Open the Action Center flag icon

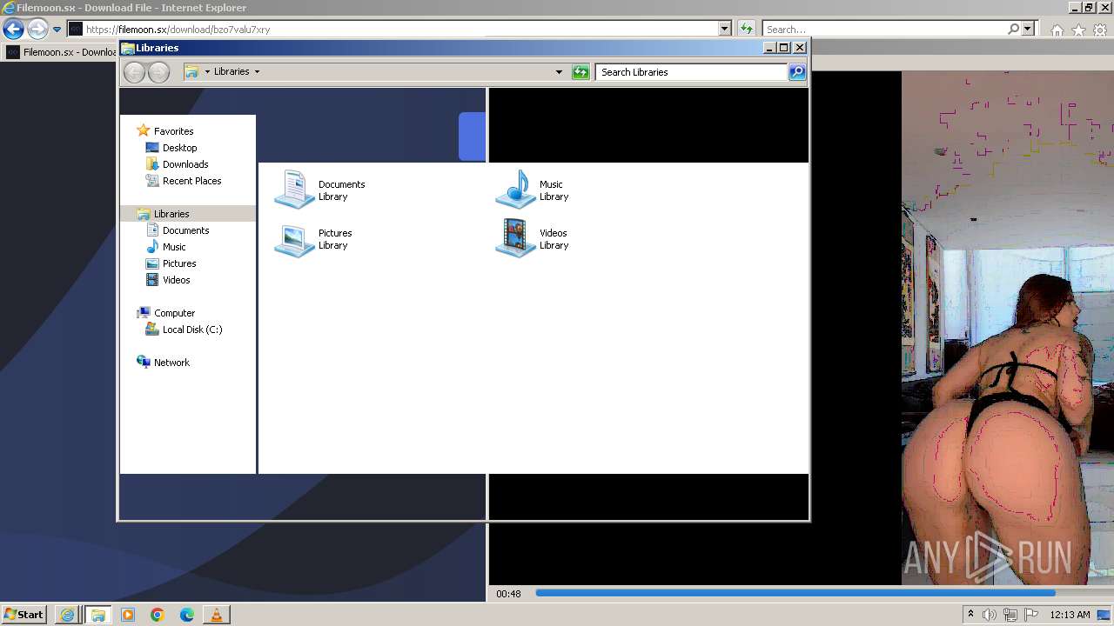pos(1030,615)
